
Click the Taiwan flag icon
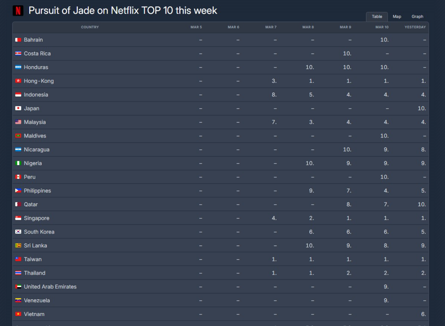coord(18,259)
